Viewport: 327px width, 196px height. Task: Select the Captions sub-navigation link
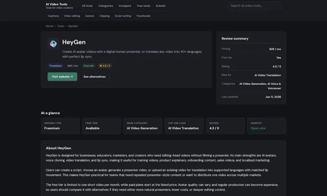(x=53, y=16)
